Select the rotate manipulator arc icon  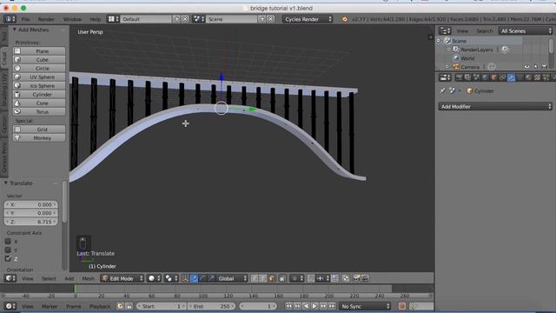click(202, 278)
